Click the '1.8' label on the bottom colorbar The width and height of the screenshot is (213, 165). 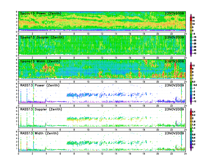point(194,121)
